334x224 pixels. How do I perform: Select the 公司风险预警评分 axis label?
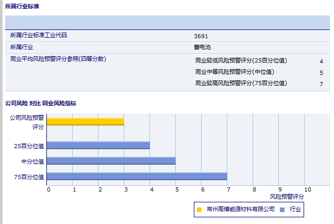(27, 122)
